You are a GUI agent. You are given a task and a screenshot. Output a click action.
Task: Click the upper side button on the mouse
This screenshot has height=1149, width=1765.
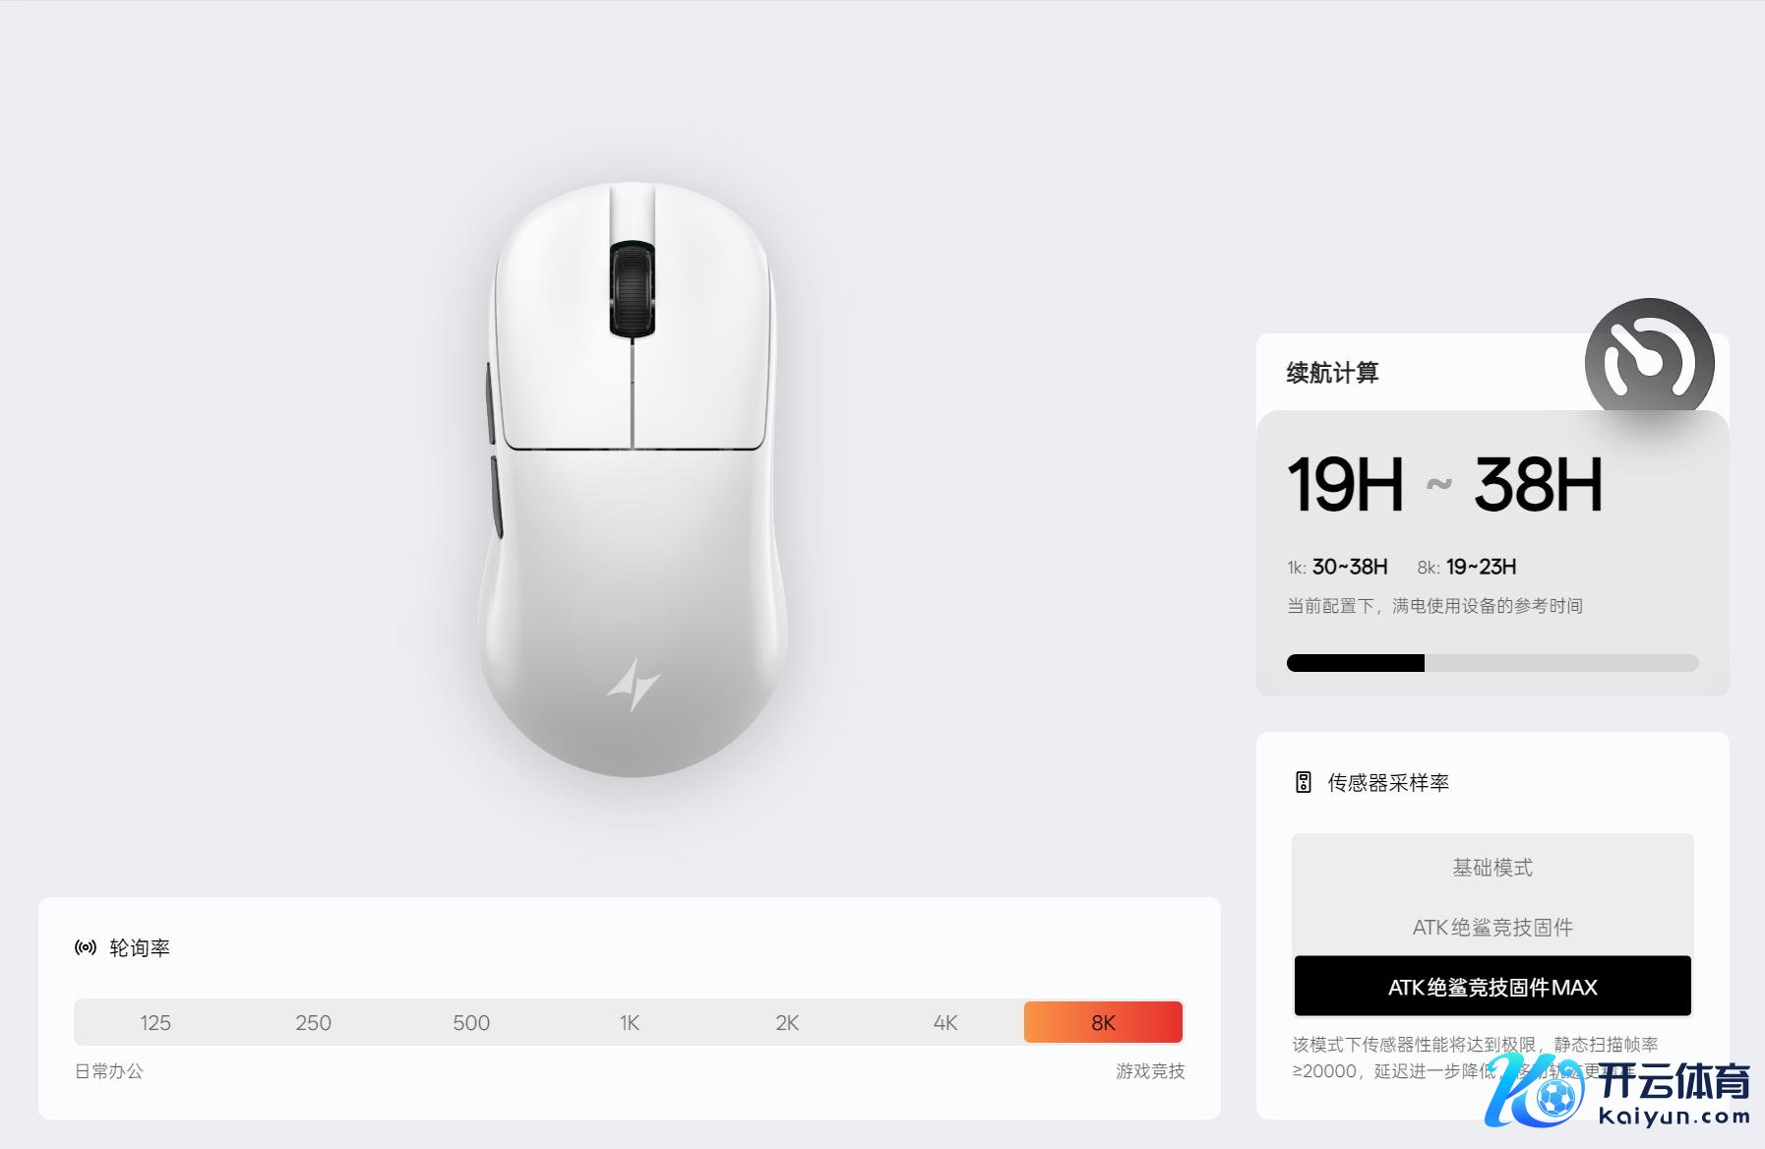490,403
